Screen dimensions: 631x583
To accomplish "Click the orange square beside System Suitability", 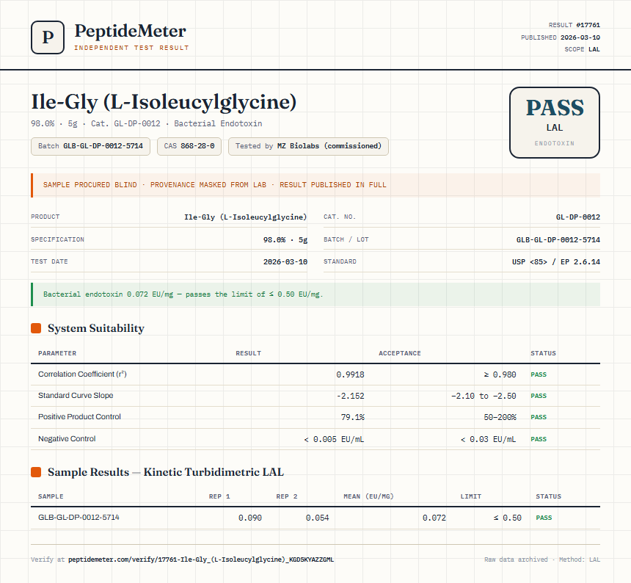I will tap(36, 328).
